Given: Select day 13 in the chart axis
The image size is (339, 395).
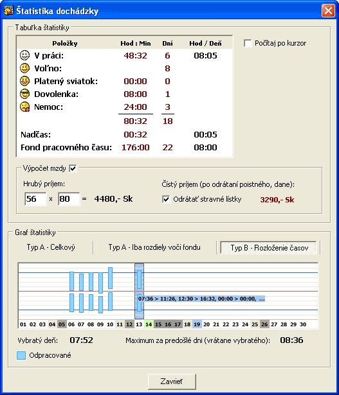Looking at the screenshot, I should [x=139, y=324].
